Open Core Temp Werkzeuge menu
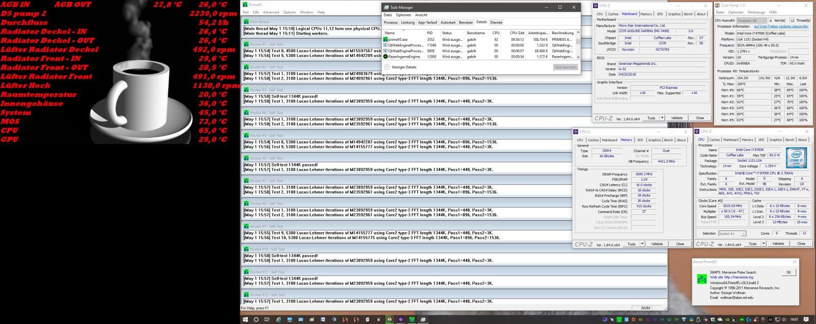The image size is (816, 324). [x=756, y=12]
